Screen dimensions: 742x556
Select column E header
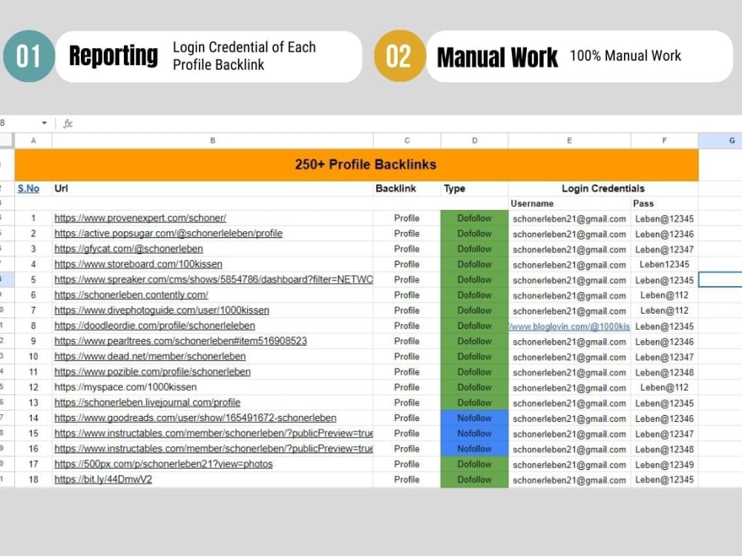click(x=569, y=140)
